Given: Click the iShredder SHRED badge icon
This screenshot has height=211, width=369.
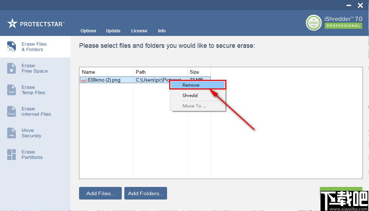Looking at the screenshot, I should (x=314, y=23).
